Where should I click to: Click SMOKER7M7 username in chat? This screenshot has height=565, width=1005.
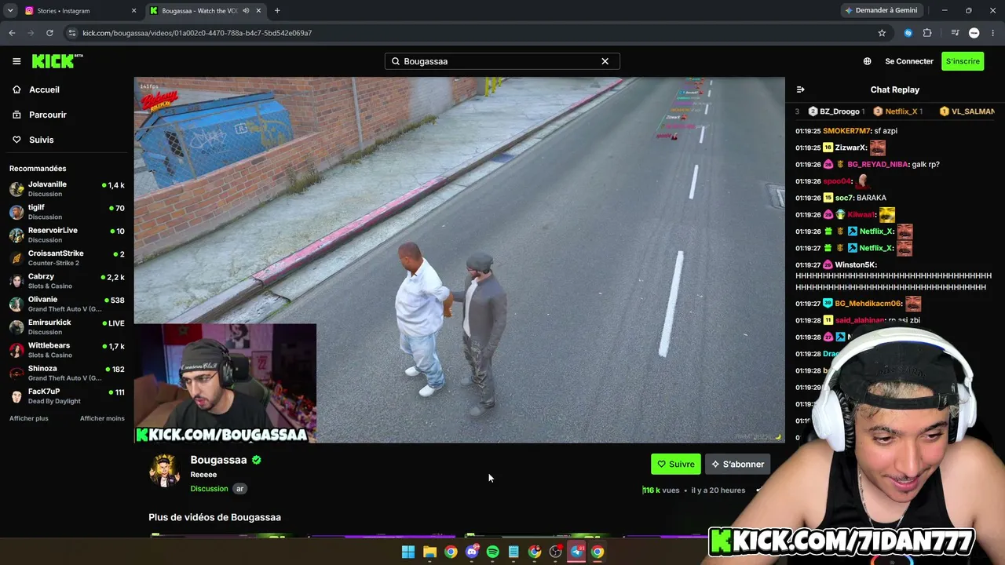(x=846, y=131)
